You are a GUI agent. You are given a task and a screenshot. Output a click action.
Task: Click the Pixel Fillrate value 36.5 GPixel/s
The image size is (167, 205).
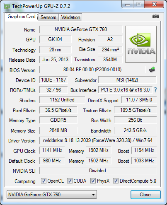click(x=58, y=110)
